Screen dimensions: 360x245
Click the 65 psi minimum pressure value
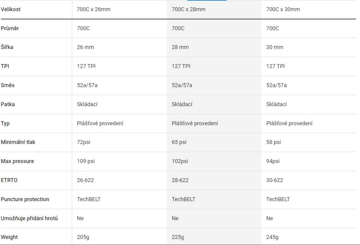point(179,142)
